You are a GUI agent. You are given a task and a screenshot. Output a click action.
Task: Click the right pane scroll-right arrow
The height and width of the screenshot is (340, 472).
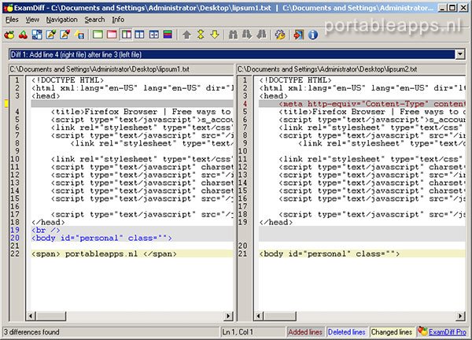[460, 316]
